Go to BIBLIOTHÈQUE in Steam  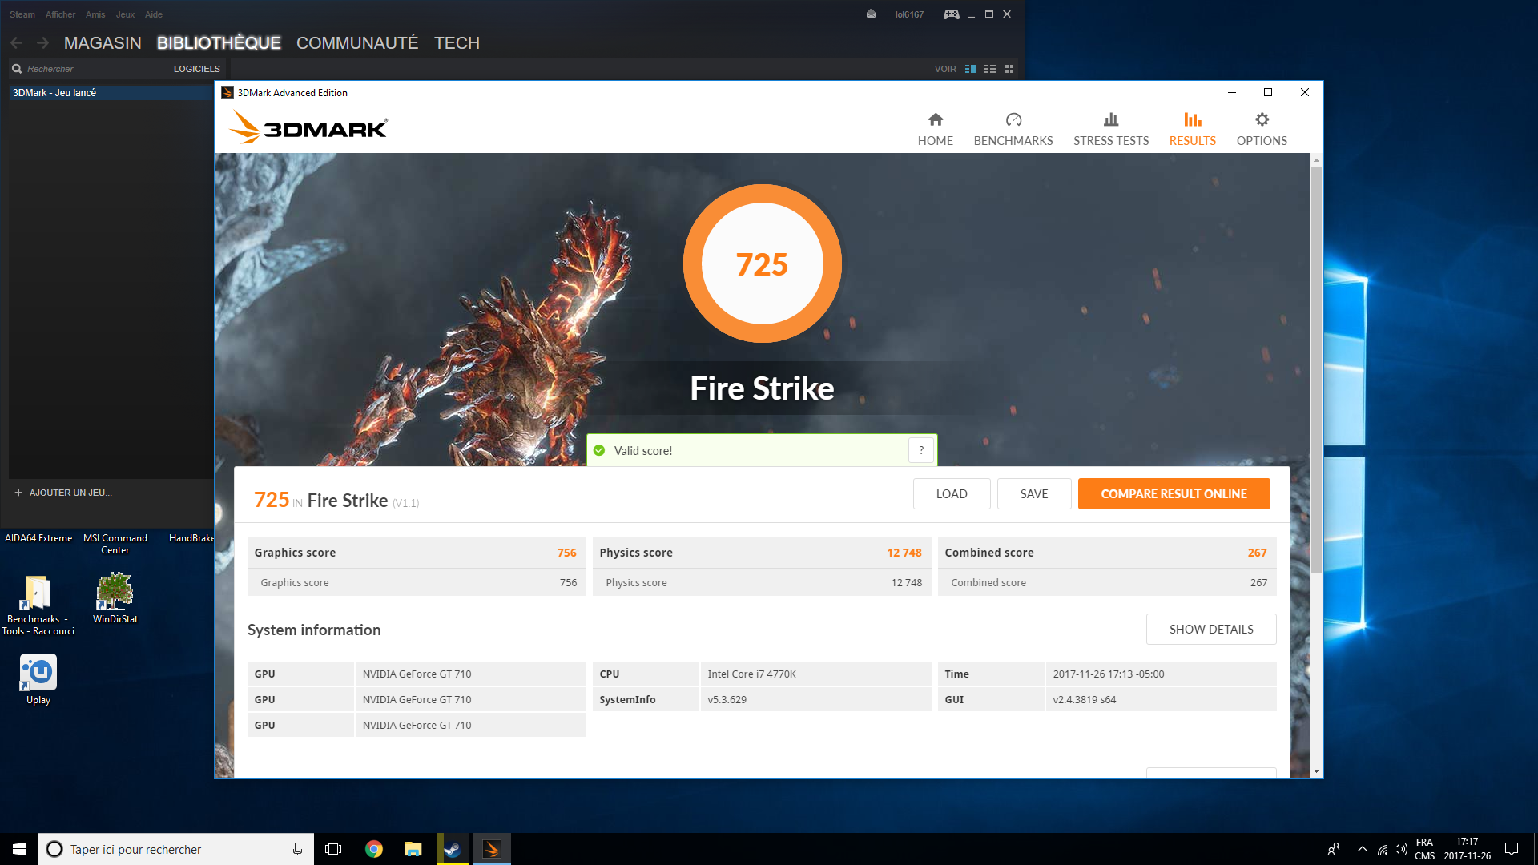(x=219, y=43)
